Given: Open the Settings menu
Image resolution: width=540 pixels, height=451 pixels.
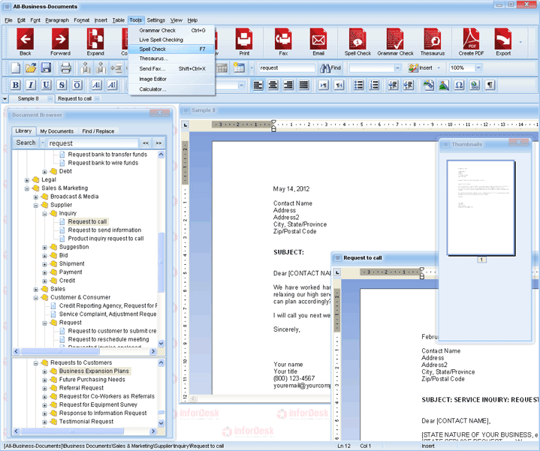Looking at the screenshot, I should (156, 20).
